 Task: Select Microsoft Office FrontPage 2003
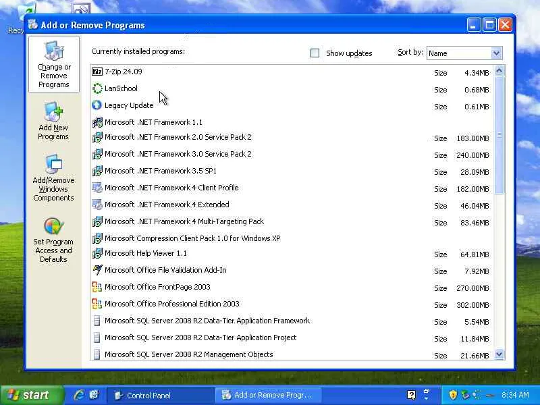click(292, 287)
